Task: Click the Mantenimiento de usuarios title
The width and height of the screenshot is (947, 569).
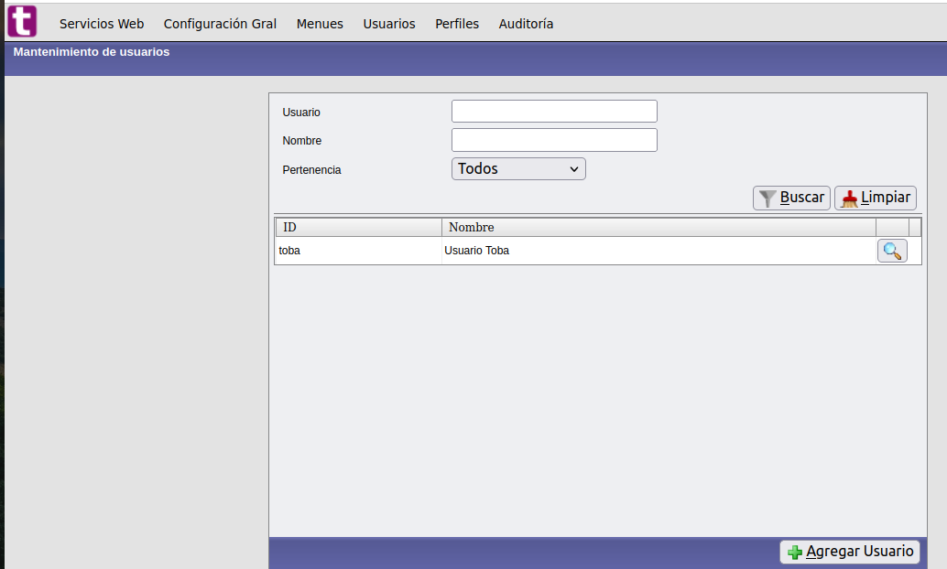Action: coord(92,52)
